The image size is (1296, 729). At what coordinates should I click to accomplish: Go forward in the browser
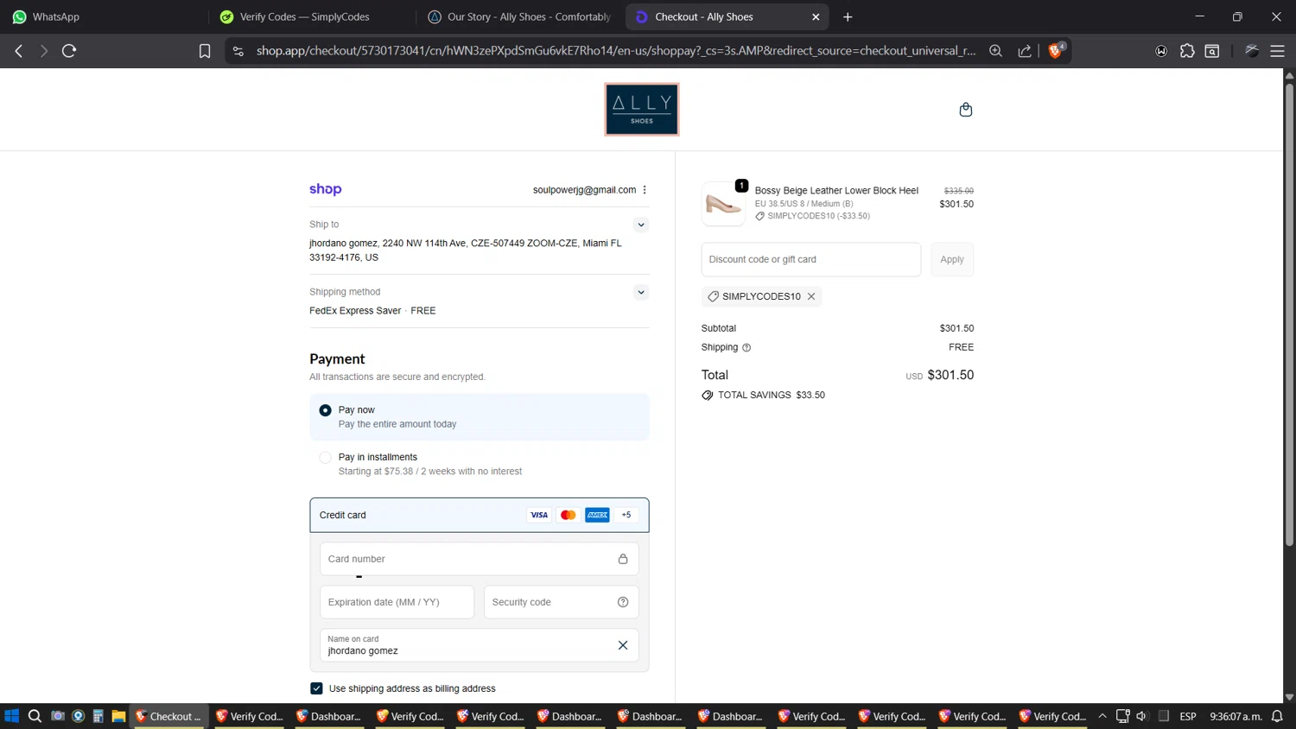(x=43, y=51)
